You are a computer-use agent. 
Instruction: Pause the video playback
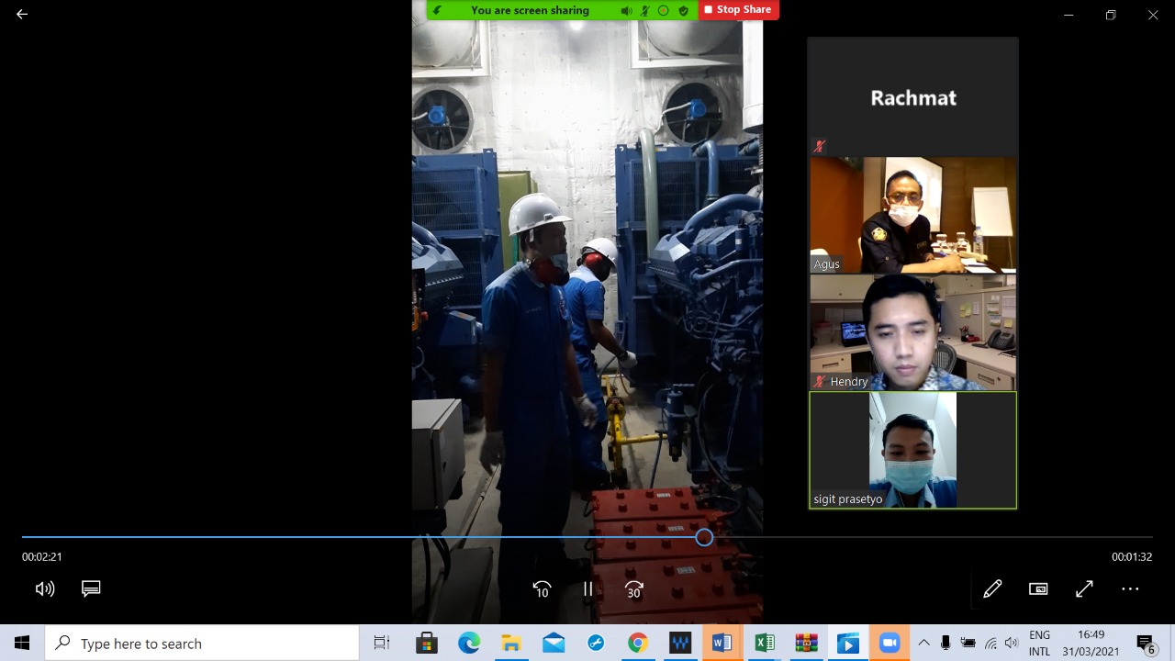(x=587, y=589)
